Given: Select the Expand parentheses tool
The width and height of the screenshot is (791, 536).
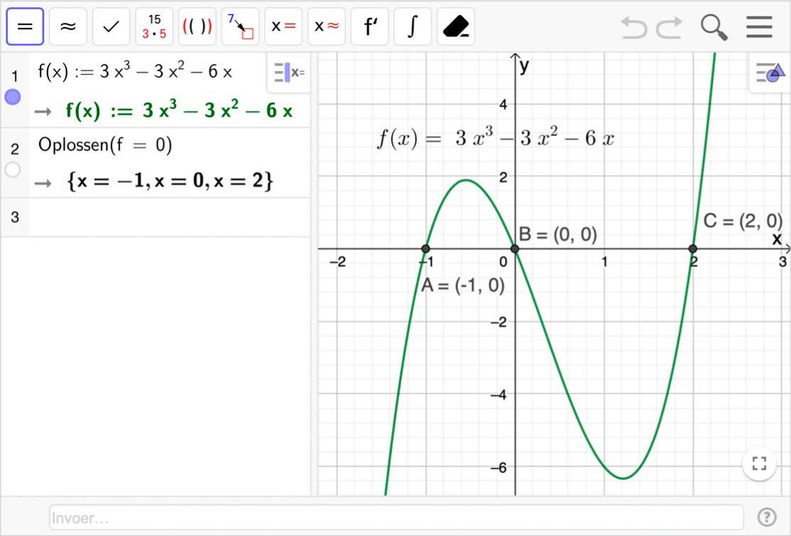Looking at the screenshot, I should [198, 26].
